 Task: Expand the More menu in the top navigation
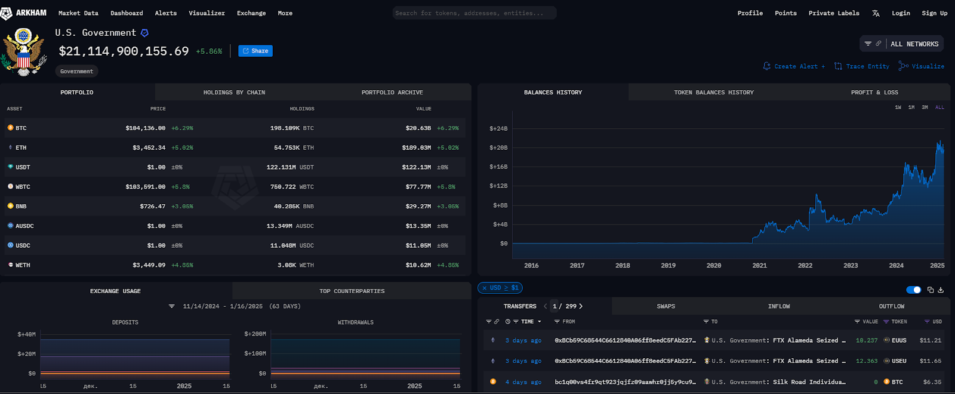tap(285, 13)
